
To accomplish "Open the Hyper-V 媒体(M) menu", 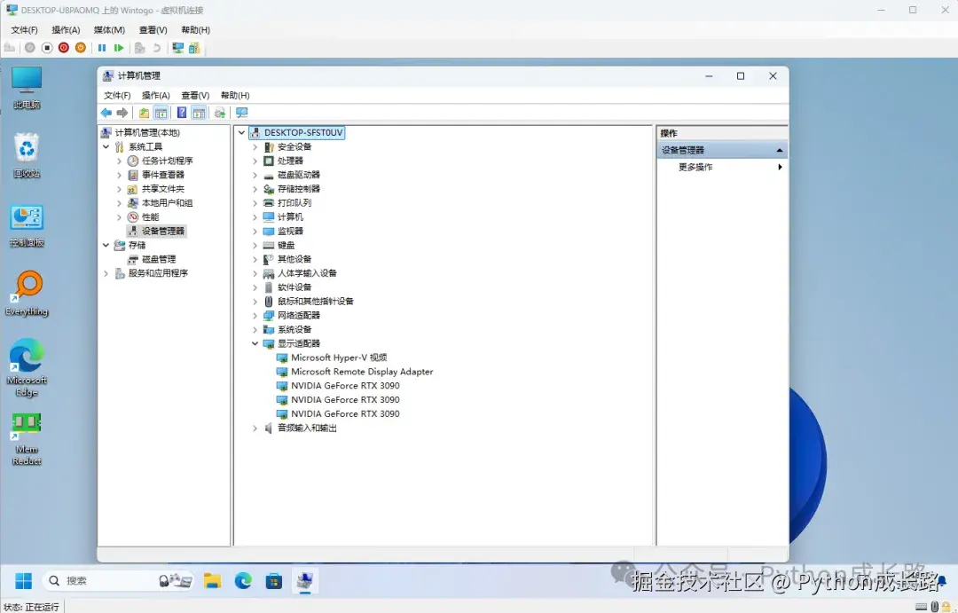I will tap(109, 30).
